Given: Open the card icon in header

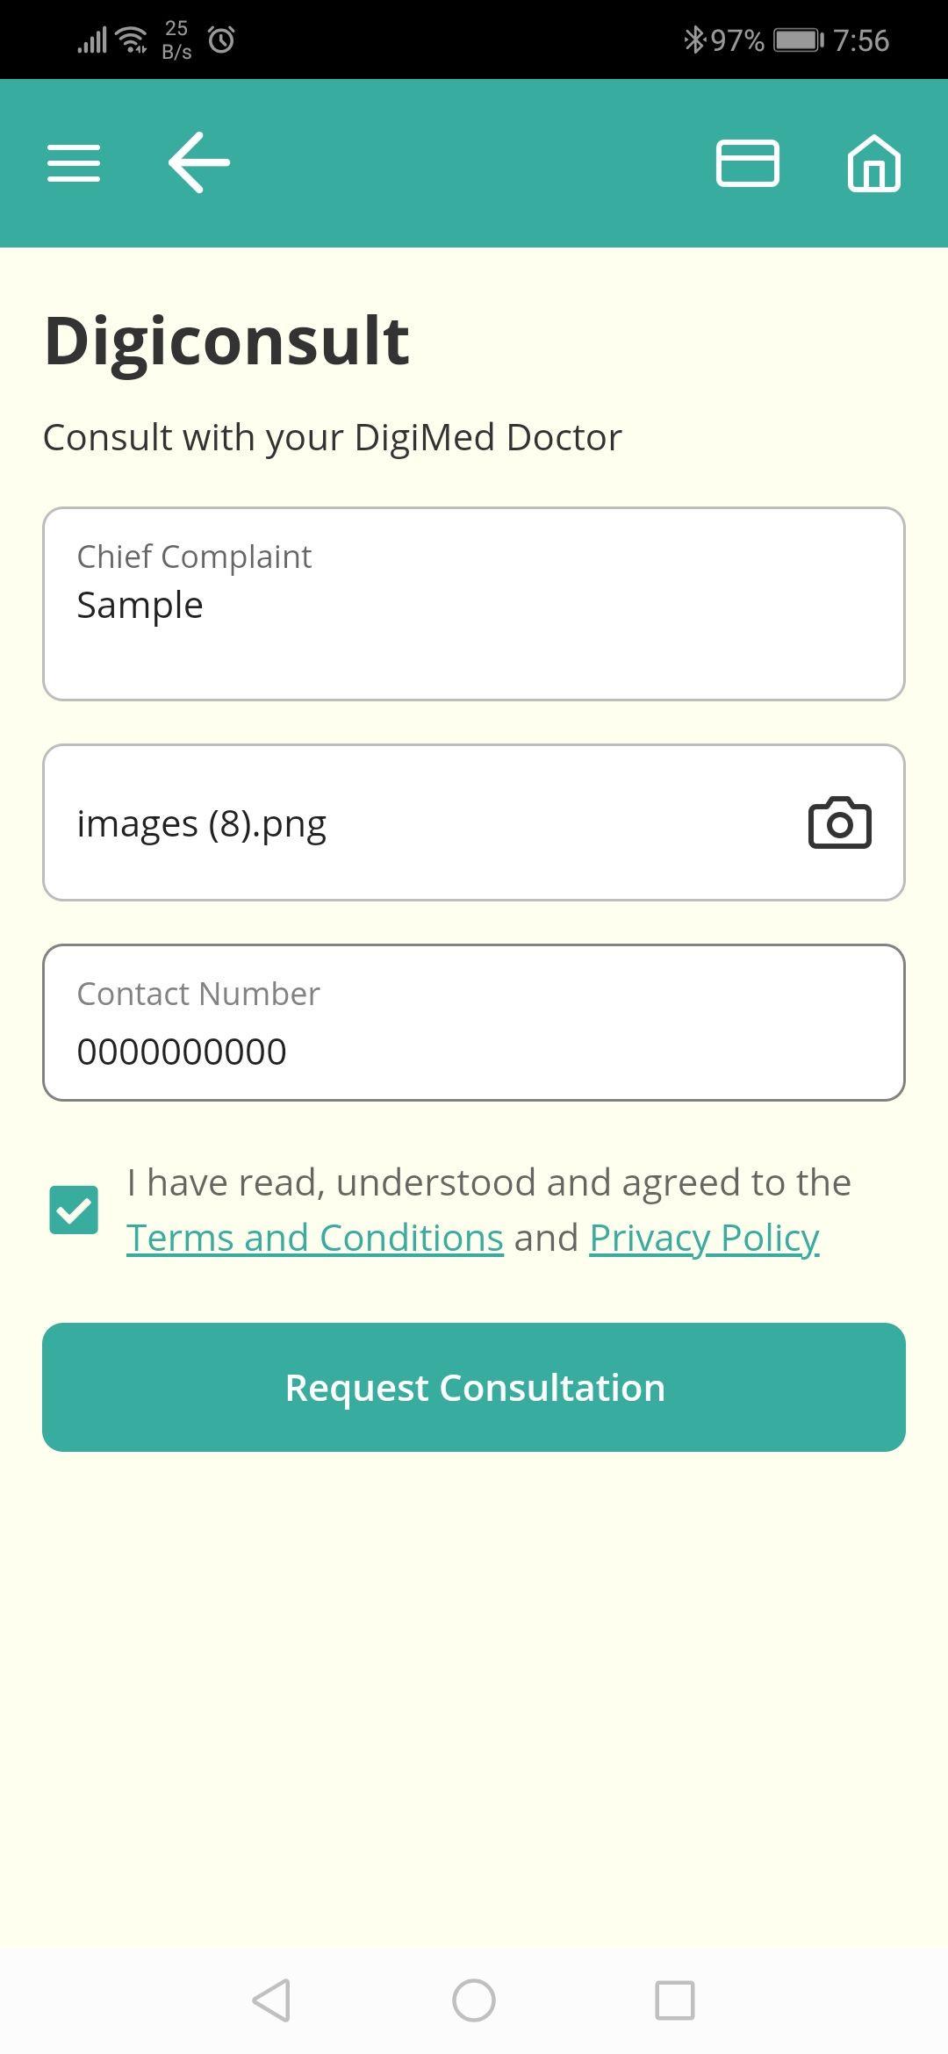Looking at the screenshot, I should (x=747, y=163).
